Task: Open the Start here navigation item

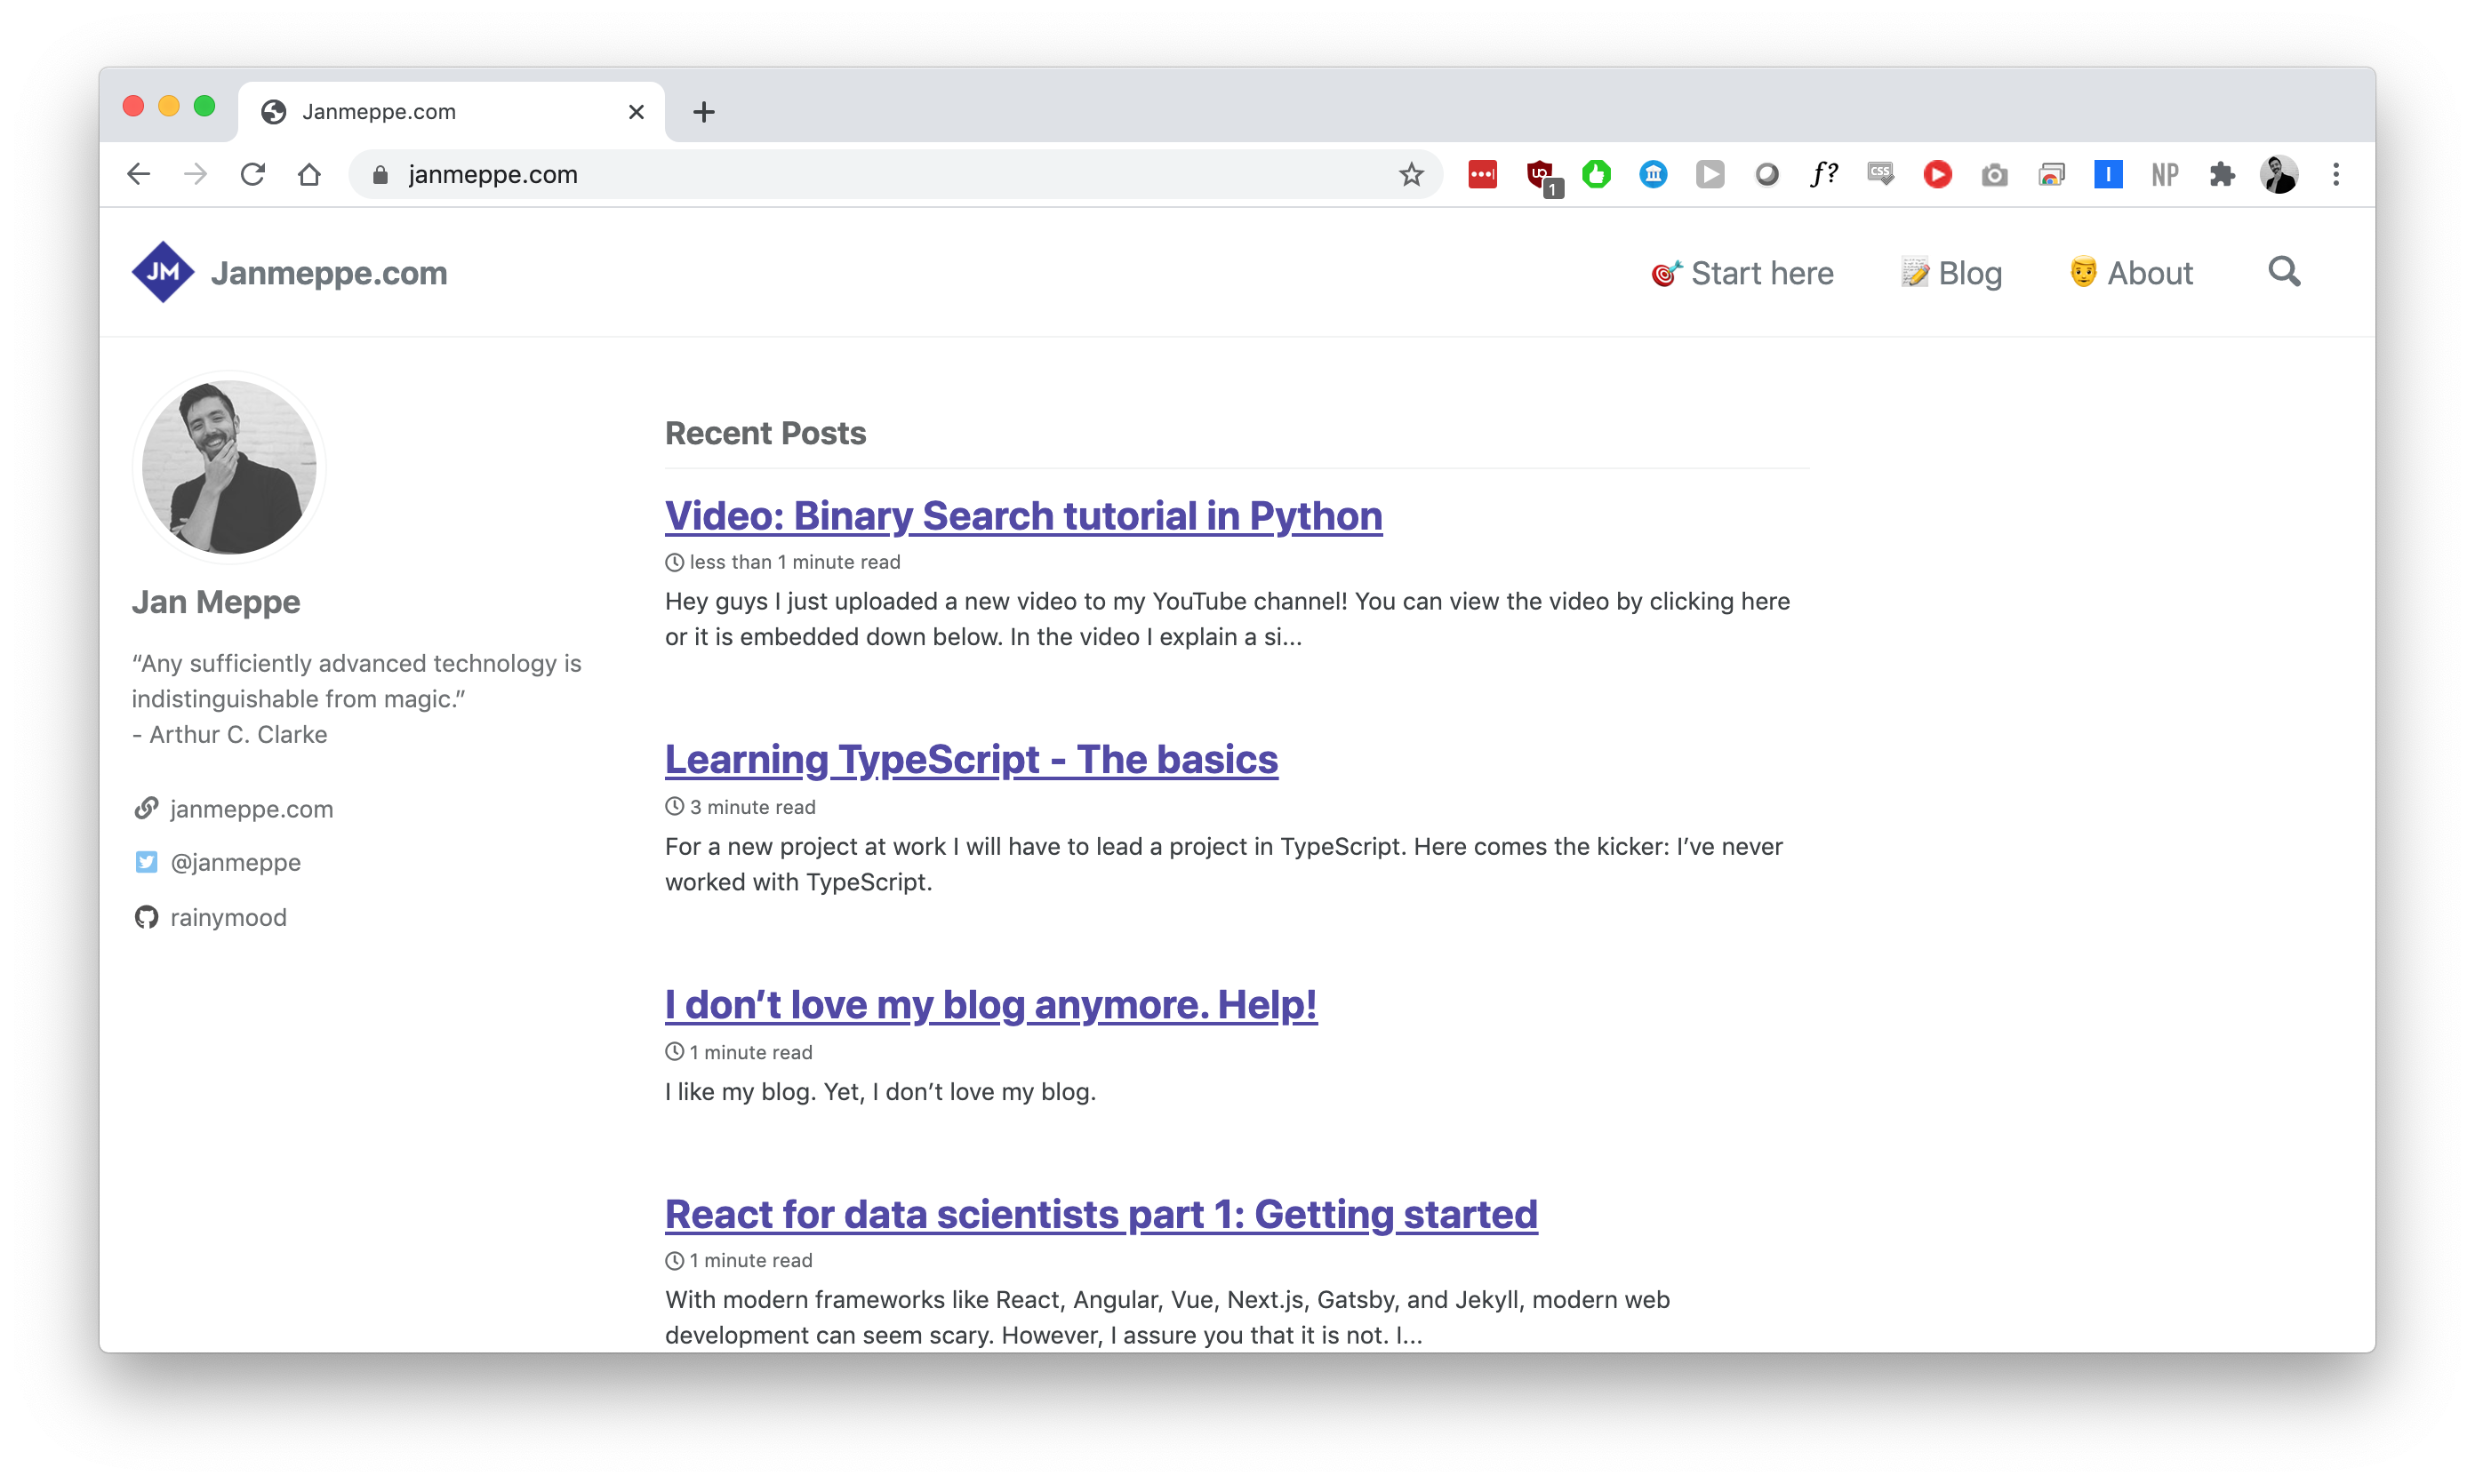Action: (x=1742, y=273)
